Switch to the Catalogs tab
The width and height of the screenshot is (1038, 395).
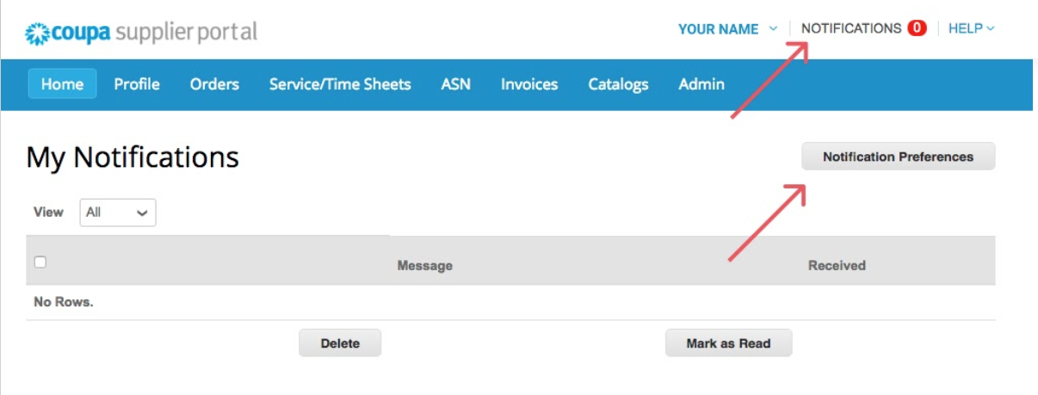click(618, 84)
